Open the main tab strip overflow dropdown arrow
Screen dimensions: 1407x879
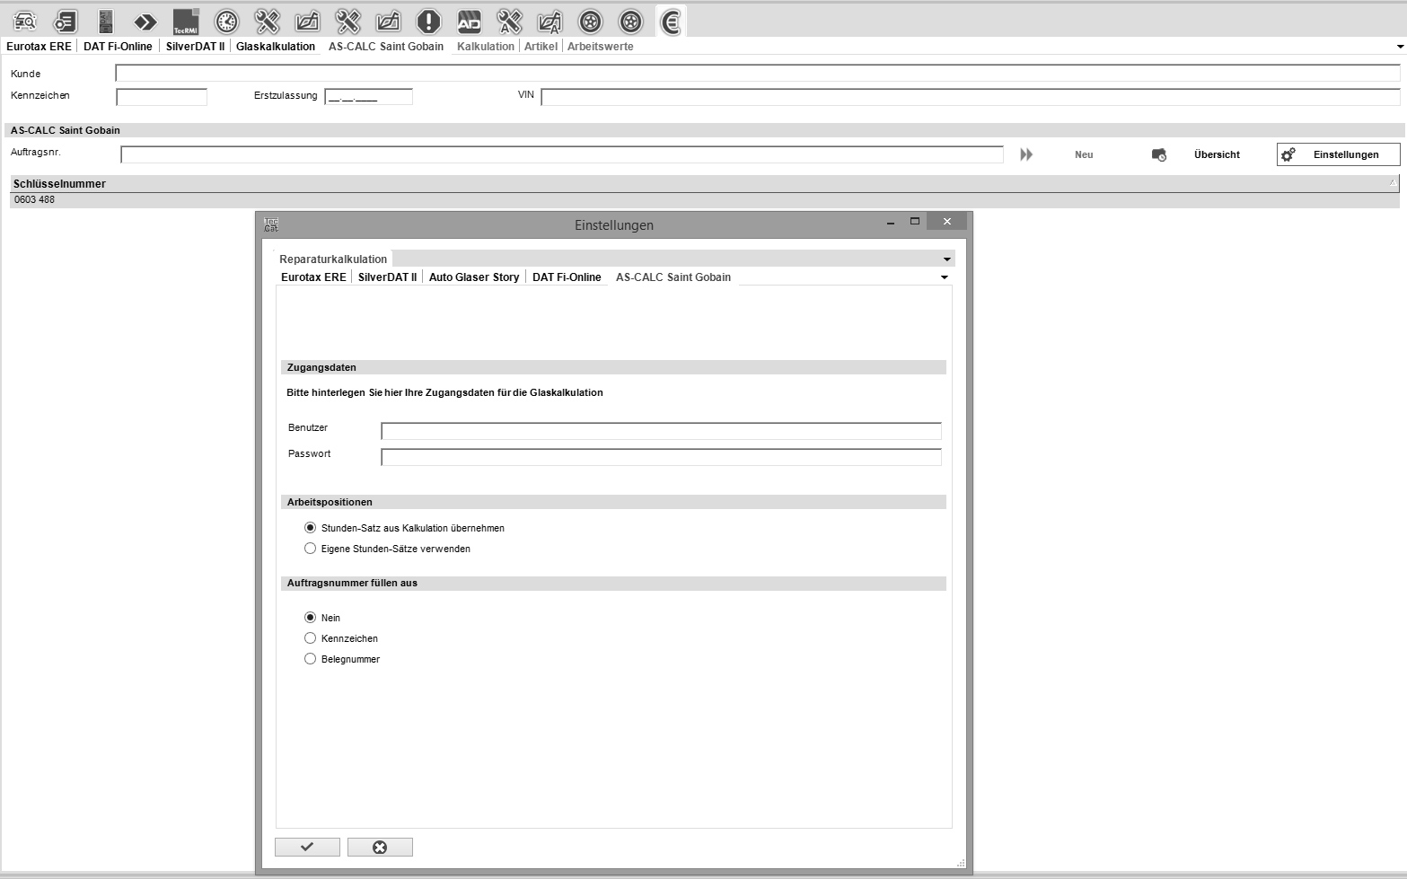(x=1400, y=47)
